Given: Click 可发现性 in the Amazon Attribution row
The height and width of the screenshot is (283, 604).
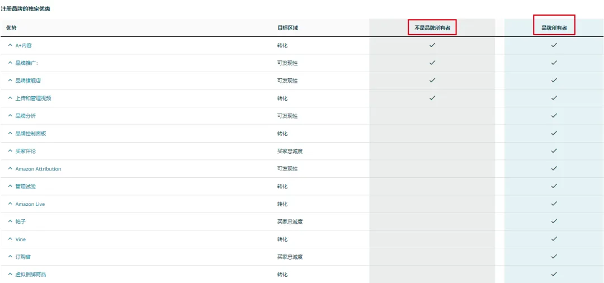Looking at the screenshot, I should [x=287, y=169].
